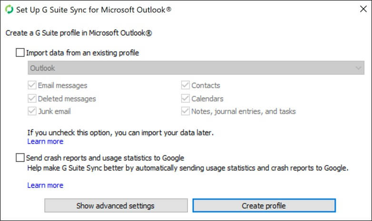Open Learn more link about importing data
Image resolution: width=372 pixels, height=221 pixels.
pyautogui.click(x=45, y=141)
